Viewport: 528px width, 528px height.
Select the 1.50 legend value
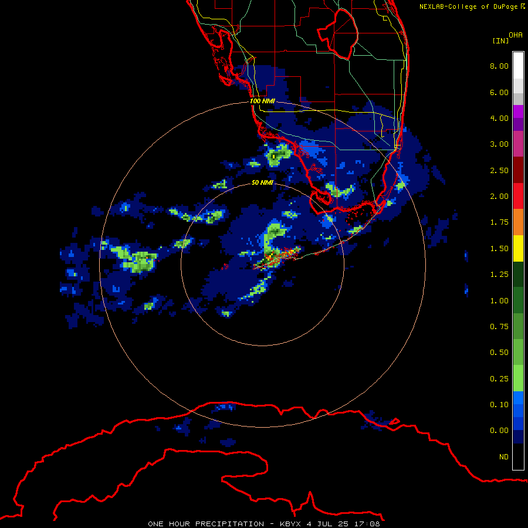[x=499, y=249]
